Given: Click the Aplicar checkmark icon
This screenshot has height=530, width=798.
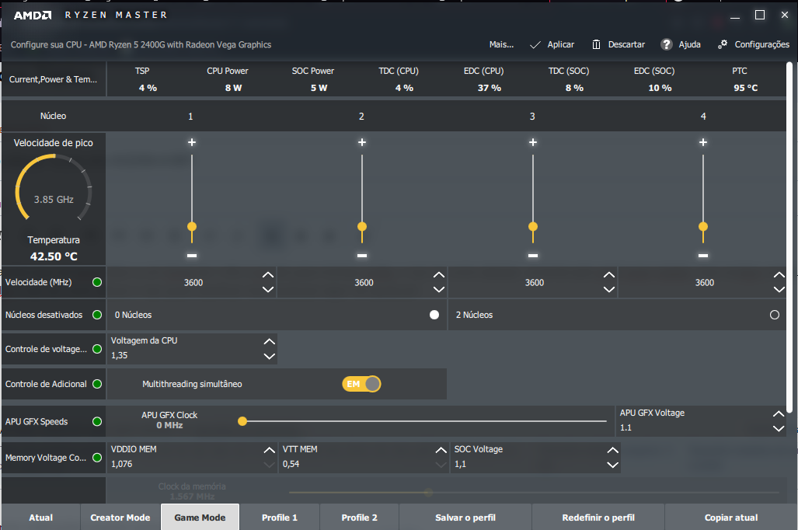Looking at the screenshot, I should pos(535,45).
